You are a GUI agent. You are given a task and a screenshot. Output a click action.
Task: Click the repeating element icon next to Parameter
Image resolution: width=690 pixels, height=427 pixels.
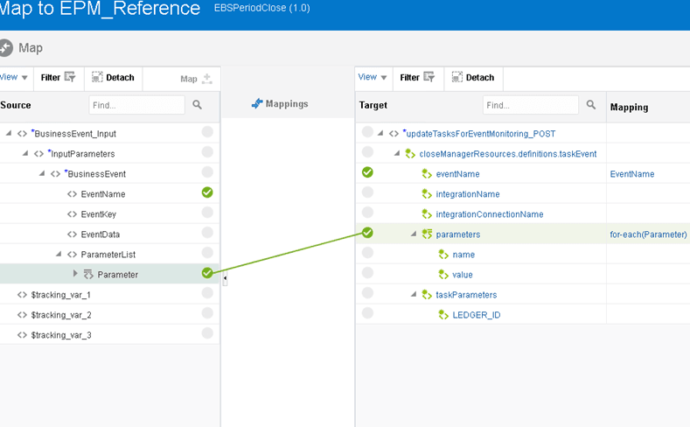click(x=88, y=274)
